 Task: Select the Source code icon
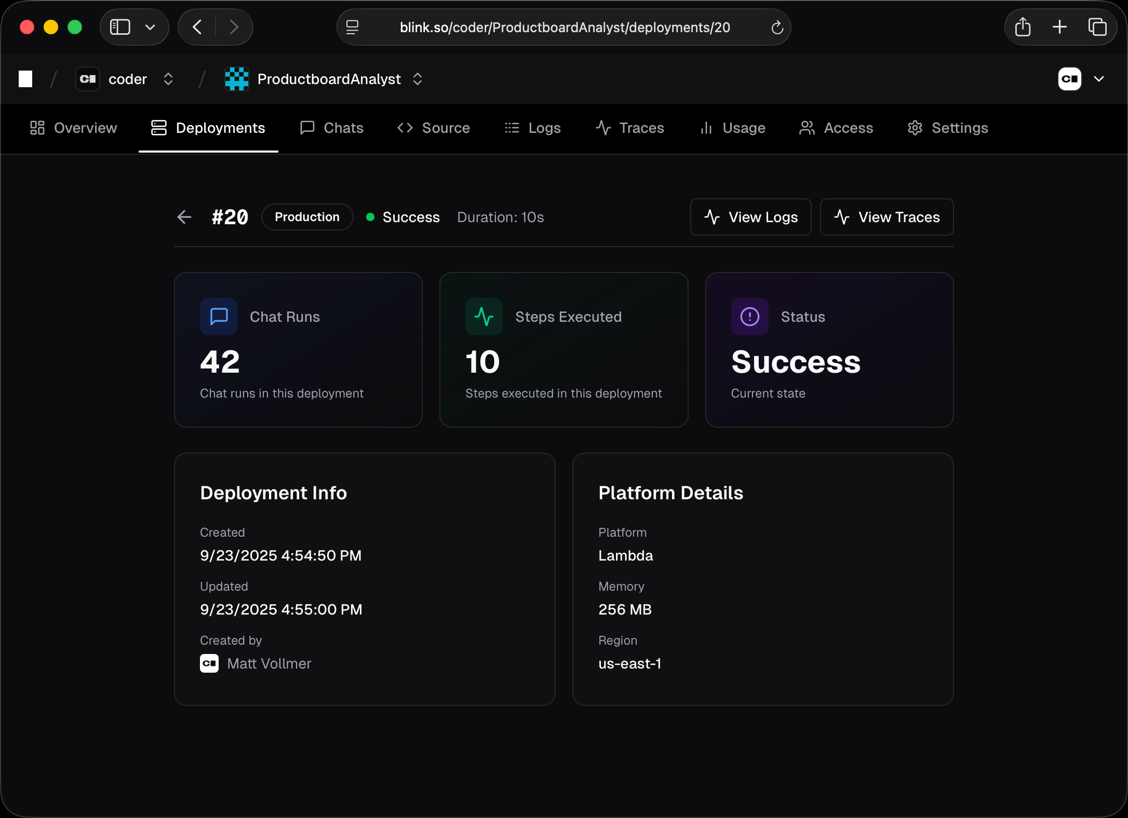pyautogui.click(x=406, y=128)
